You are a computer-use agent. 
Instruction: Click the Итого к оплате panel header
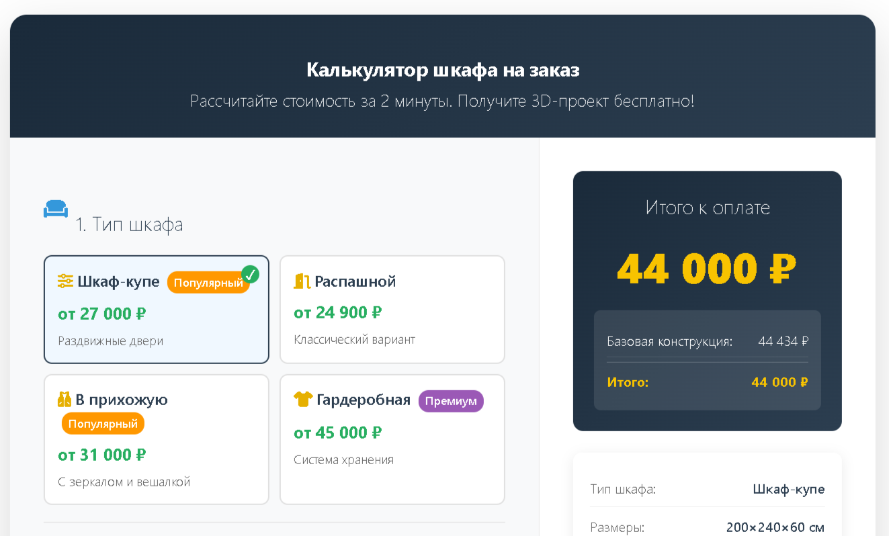click(706, 208)
